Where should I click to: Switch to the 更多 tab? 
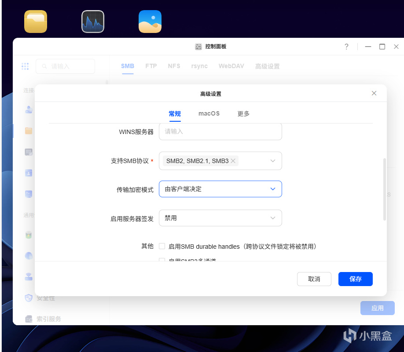point(243,113)
